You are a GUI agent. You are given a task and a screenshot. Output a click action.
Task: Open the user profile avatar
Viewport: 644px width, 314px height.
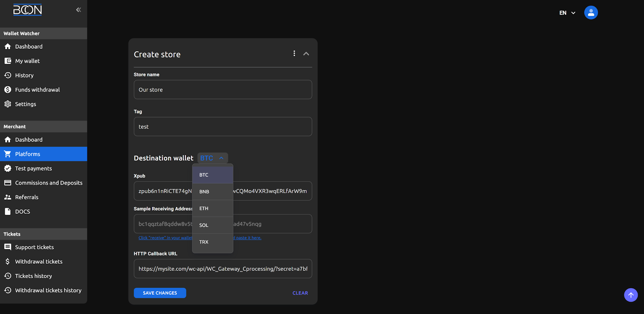(591, 13)
